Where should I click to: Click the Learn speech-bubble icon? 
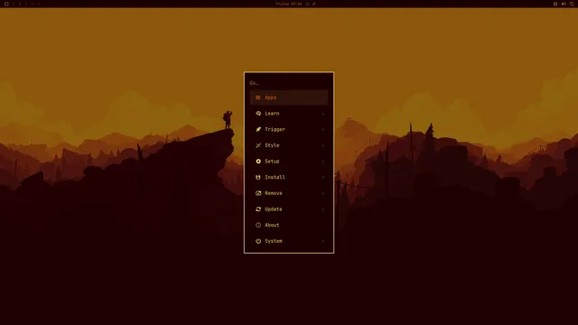258,114
